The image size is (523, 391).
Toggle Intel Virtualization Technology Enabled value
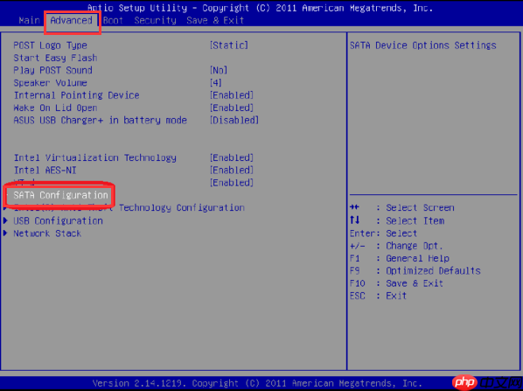(x=232, y=157)
